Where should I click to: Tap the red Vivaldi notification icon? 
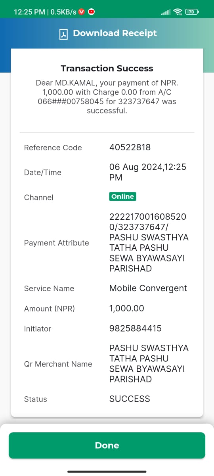tap(82, 12)
